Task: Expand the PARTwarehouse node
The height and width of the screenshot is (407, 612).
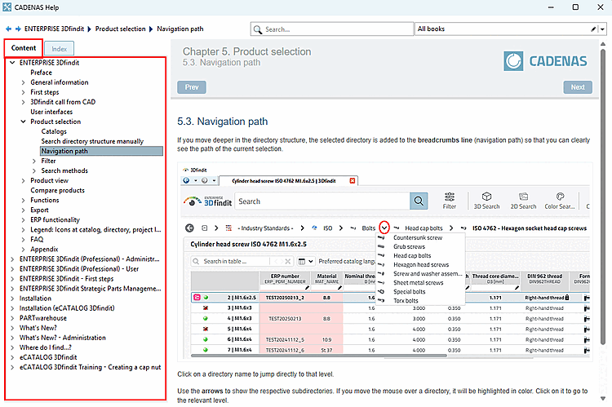Action: coord(12,318)
